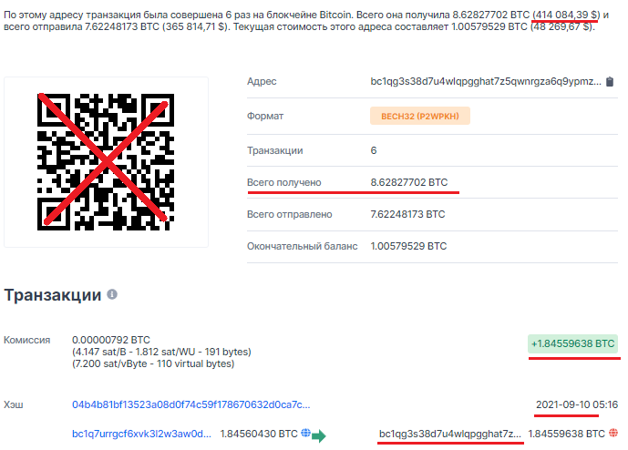The width and height of the screenshot is (628, 450).
Task: Copy the address with the clipboard icon
Action: click(x=609, y=82)
